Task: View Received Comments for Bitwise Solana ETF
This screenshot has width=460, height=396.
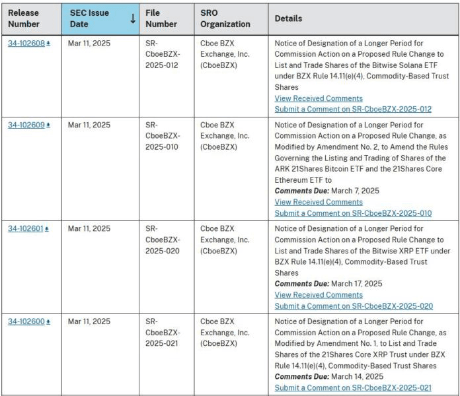Action: coord(319,98)
